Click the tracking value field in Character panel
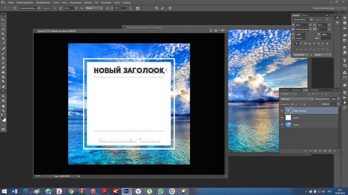Screen dimensions: 348x195 322,29
